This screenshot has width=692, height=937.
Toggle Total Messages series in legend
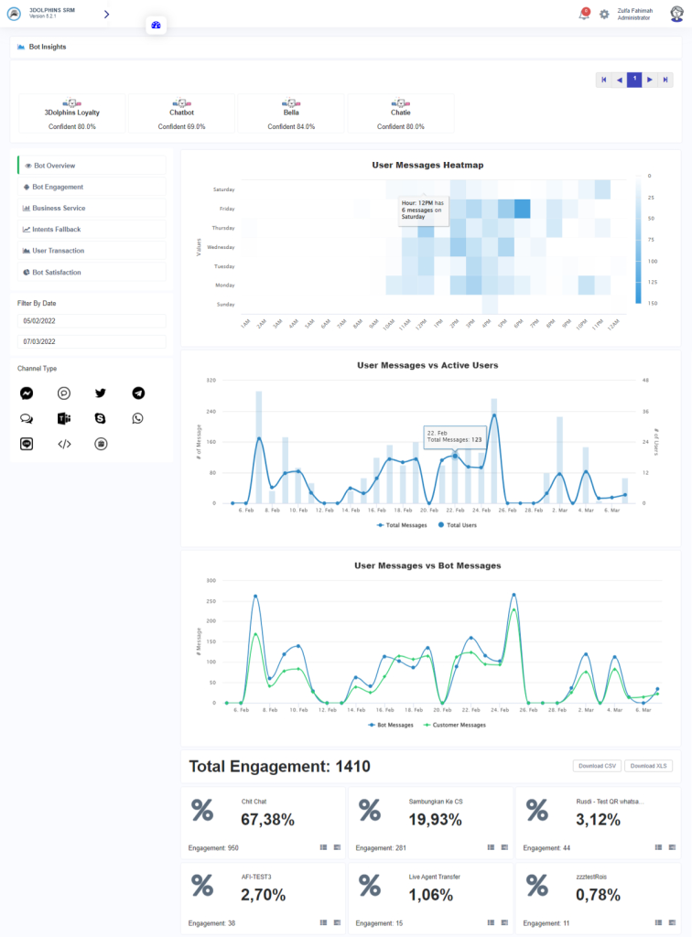pos(401,525)
